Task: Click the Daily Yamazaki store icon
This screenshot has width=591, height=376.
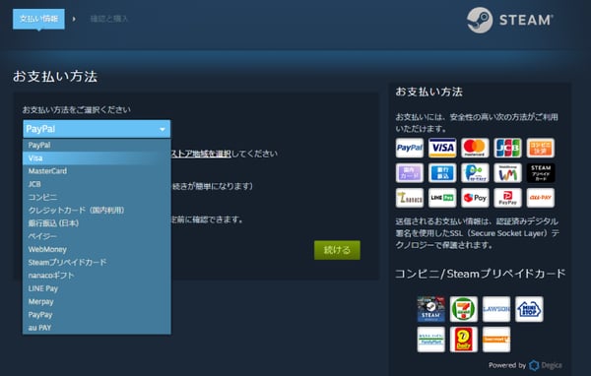Action: 464,340
